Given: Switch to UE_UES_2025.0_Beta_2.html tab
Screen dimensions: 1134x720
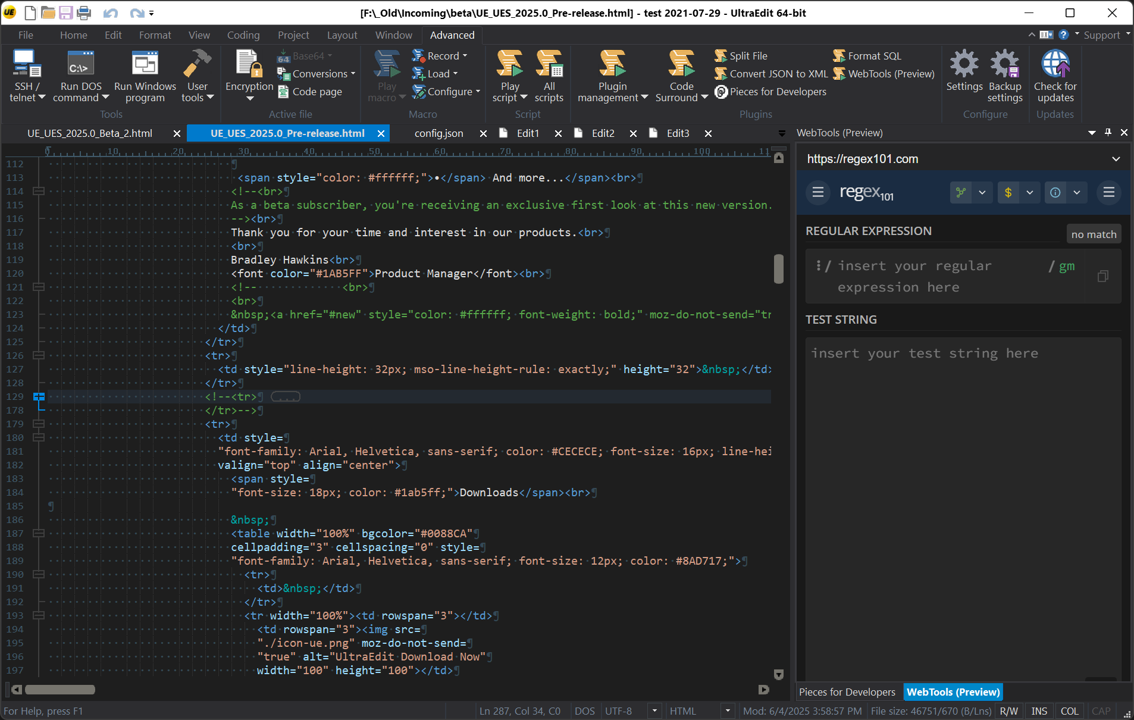Looking at the screenshot, I should point(90,133).
